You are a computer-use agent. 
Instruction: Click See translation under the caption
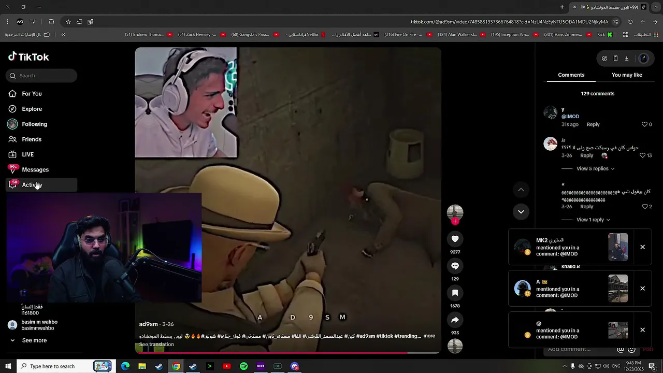tap(156, 345)
